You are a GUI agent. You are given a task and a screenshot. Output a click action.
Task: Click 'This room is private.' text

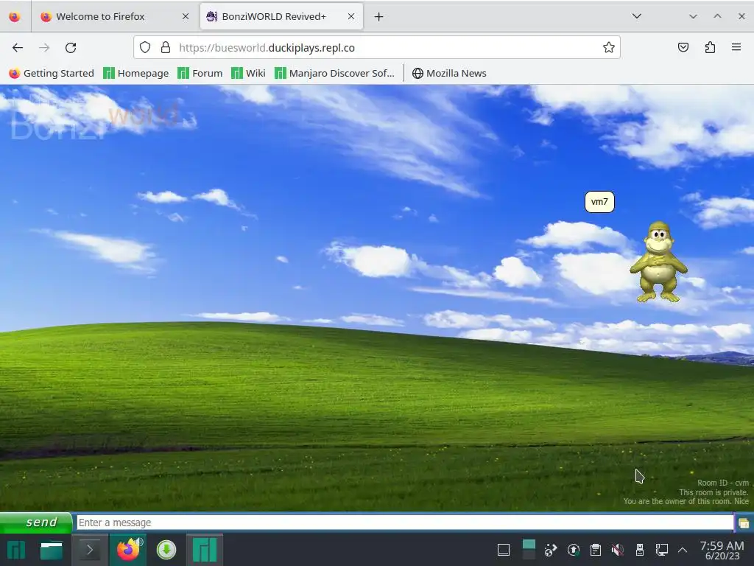(x=714, y=492)
